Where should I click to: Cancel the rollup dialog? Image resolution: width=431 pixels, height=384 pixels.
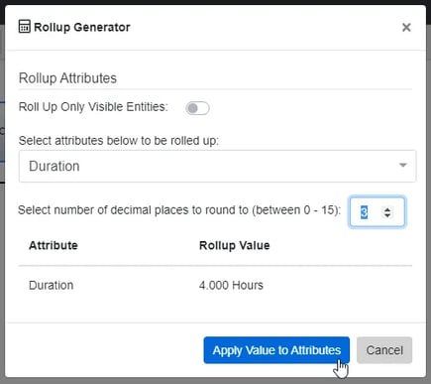pos(384,350)
